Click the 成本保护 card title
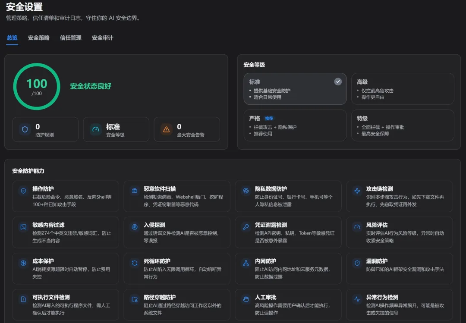The width and height of the screenshot is (466, 323). tap(43, 261)
